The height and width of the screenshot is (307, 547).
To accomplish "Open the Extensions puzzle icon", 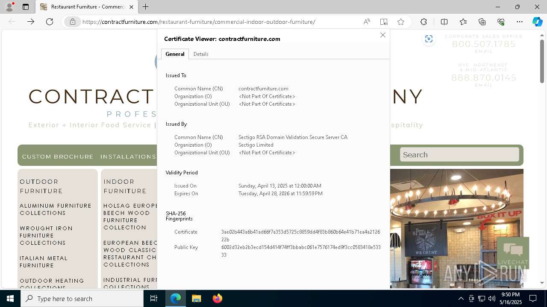I will pyautogui.click(x=423, y=22).
